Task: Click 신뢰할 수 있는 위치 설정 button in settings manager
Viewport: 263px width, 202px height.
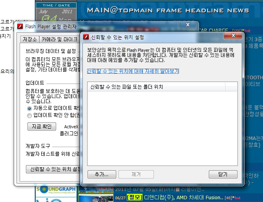Action: click(53, 169)
